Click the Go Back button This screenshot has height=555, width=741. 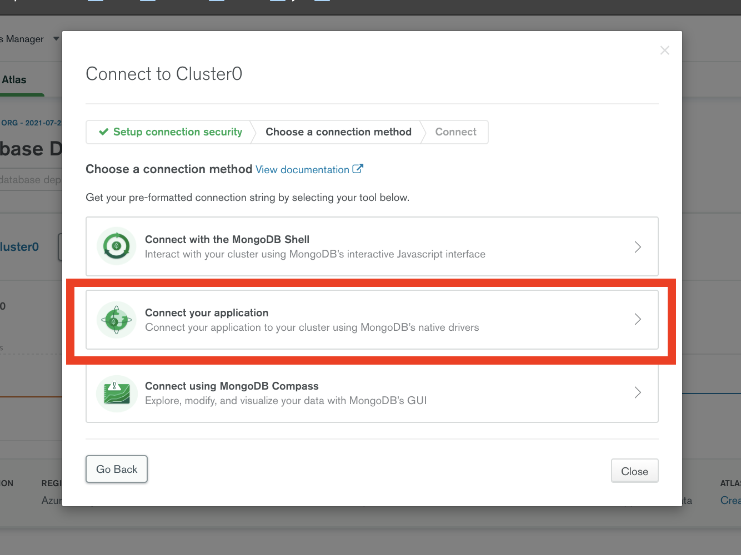[x=117, y=469]
